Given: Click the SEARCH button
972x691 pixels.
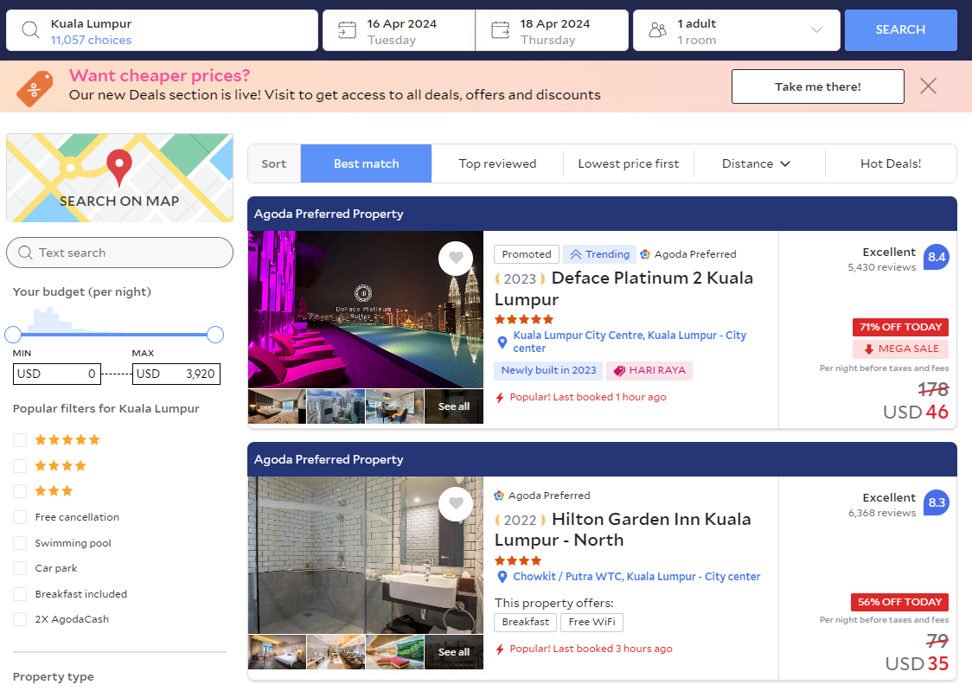Looking at the screenshot, I should click(900, 29).
